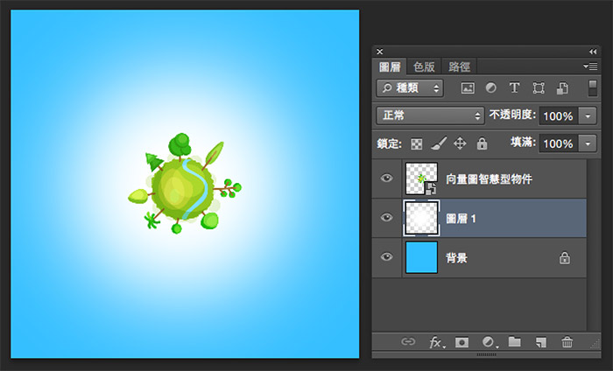Hide the 向量圖智慧型物件 layer
The width and height of the screenshot is (613, 371).
pos(386,178)
